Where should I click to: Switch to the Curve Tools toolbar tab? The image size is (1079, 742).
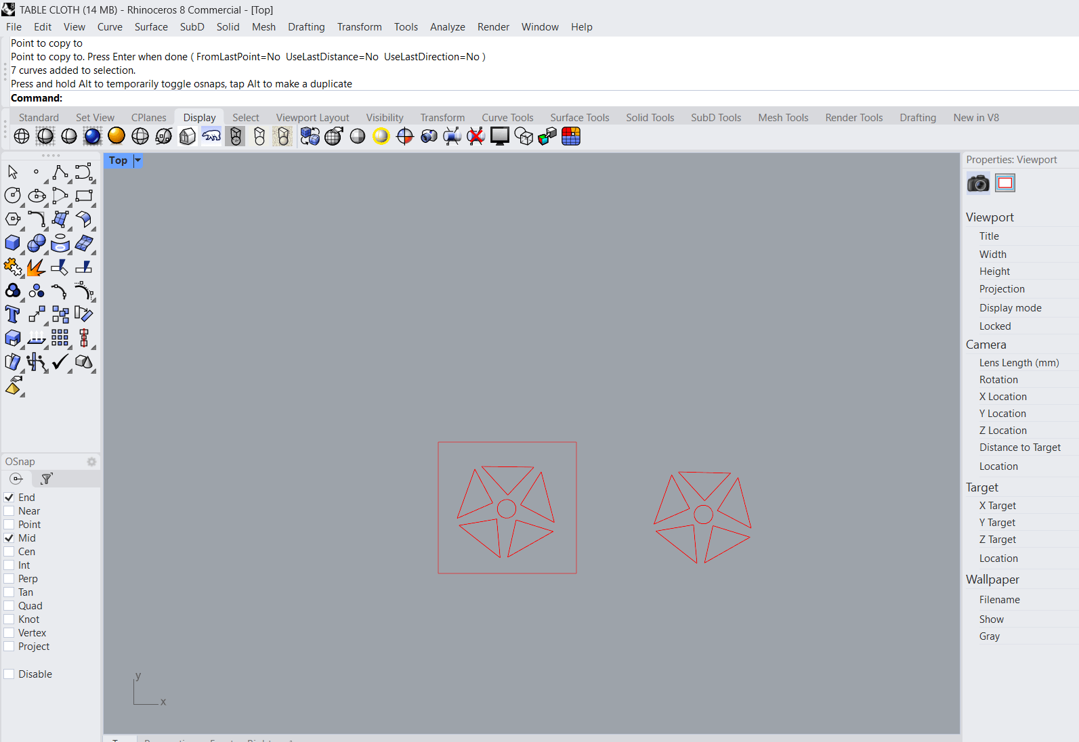pyautogui.click(x=507, y=118)
